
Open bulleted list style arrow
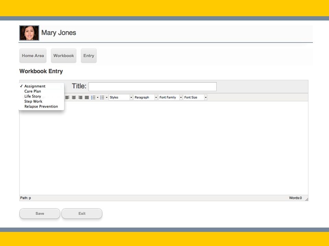point(107,97)
